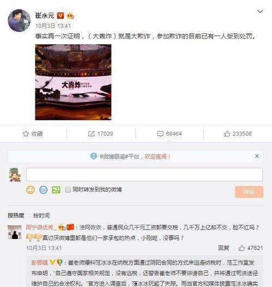Repost the post via share icon
This screenshot has height=287, width=272.
click(x=92, y=134)
